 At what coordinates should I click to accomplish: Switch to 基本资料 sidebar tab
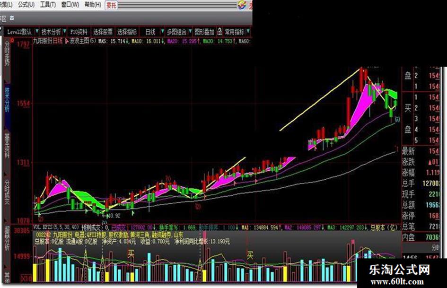7,146
